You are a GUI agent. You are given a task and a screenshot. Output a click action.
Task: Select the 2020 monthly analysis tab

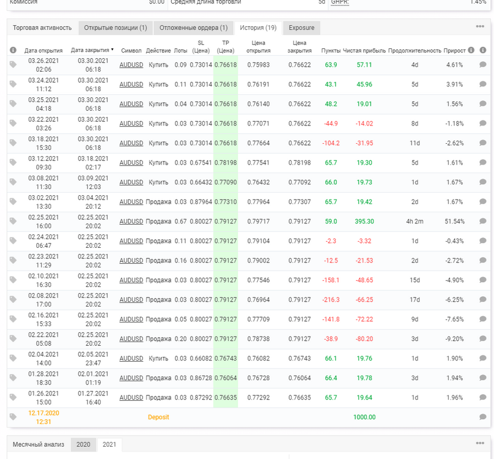(x=83, y=444)
